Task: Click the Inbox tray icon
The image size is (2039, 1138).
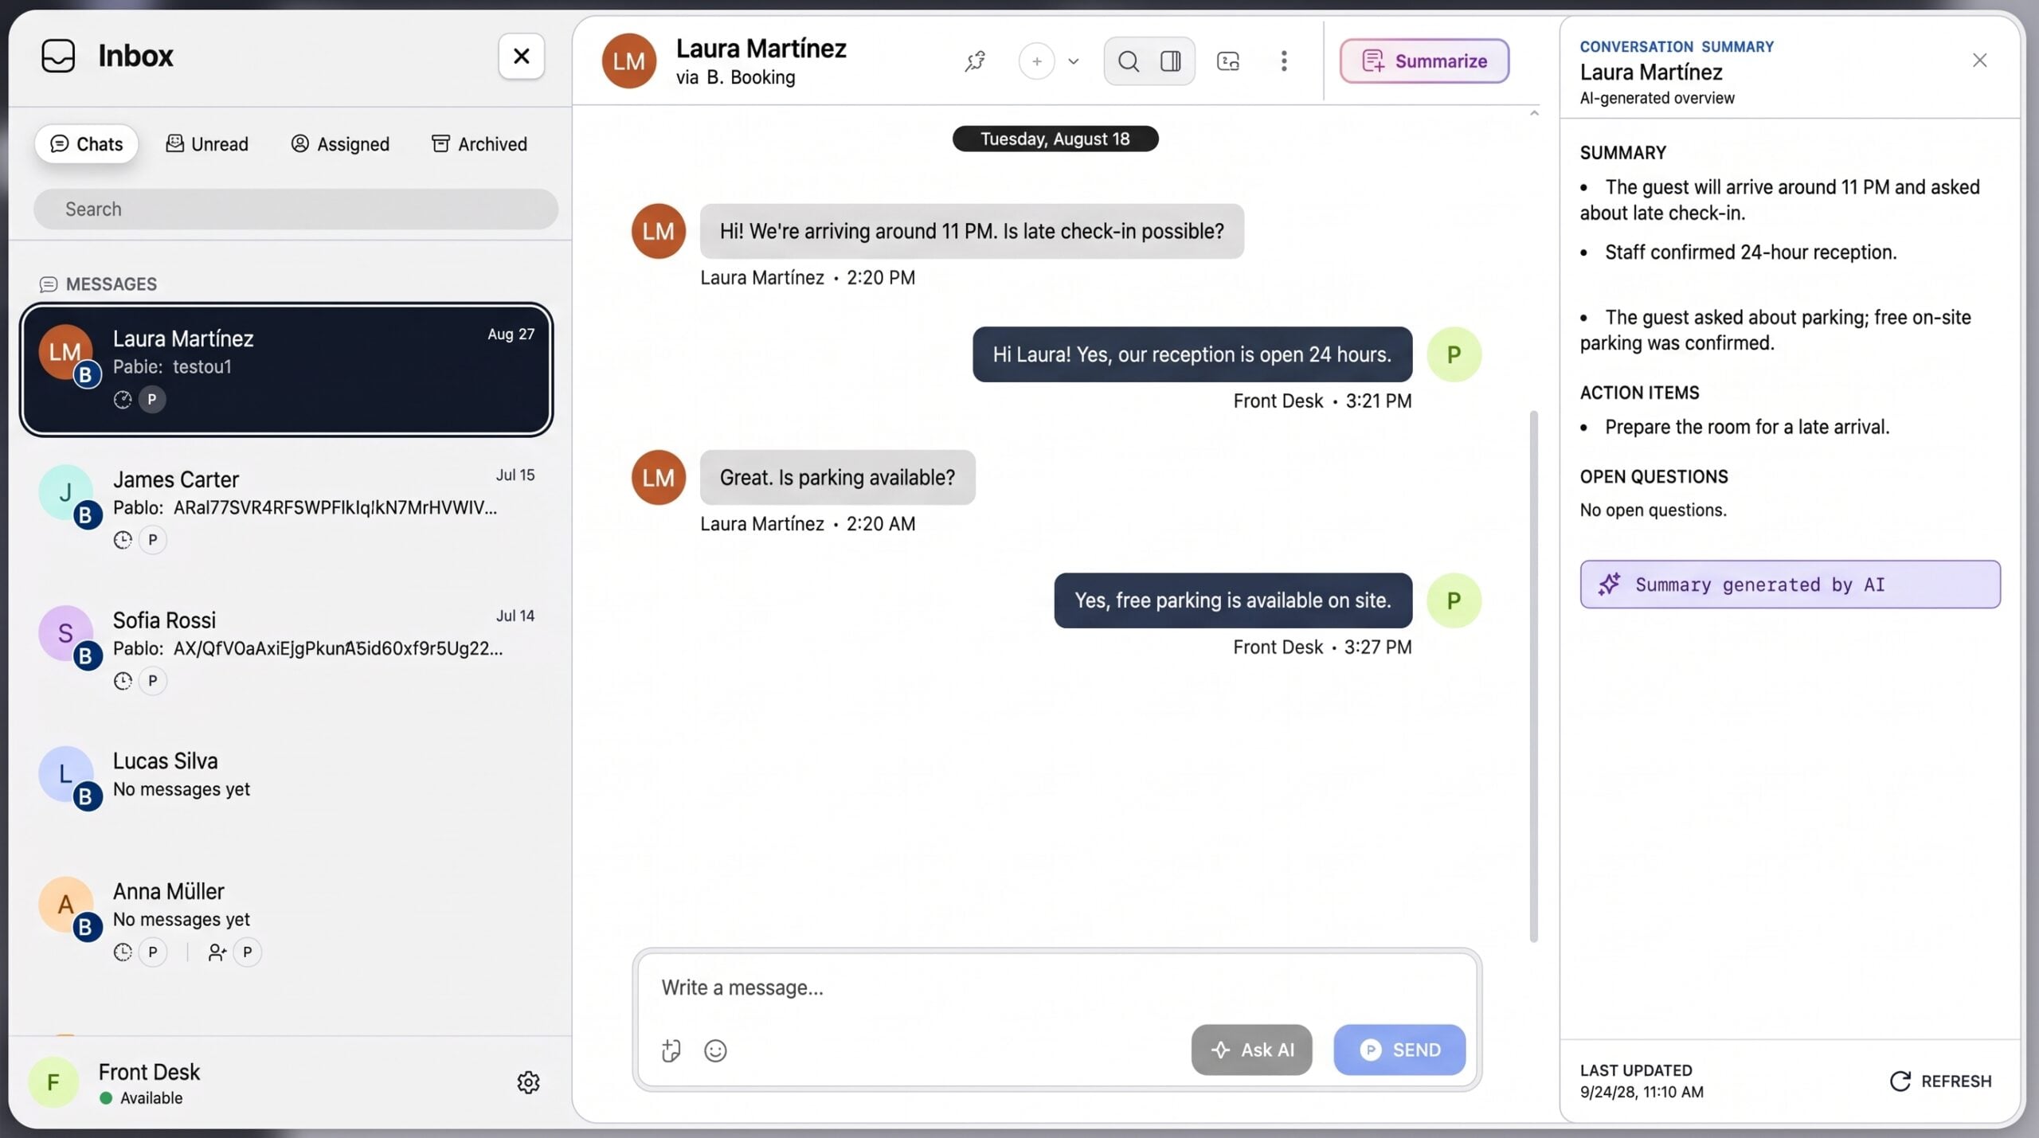Action: [58, 56]
